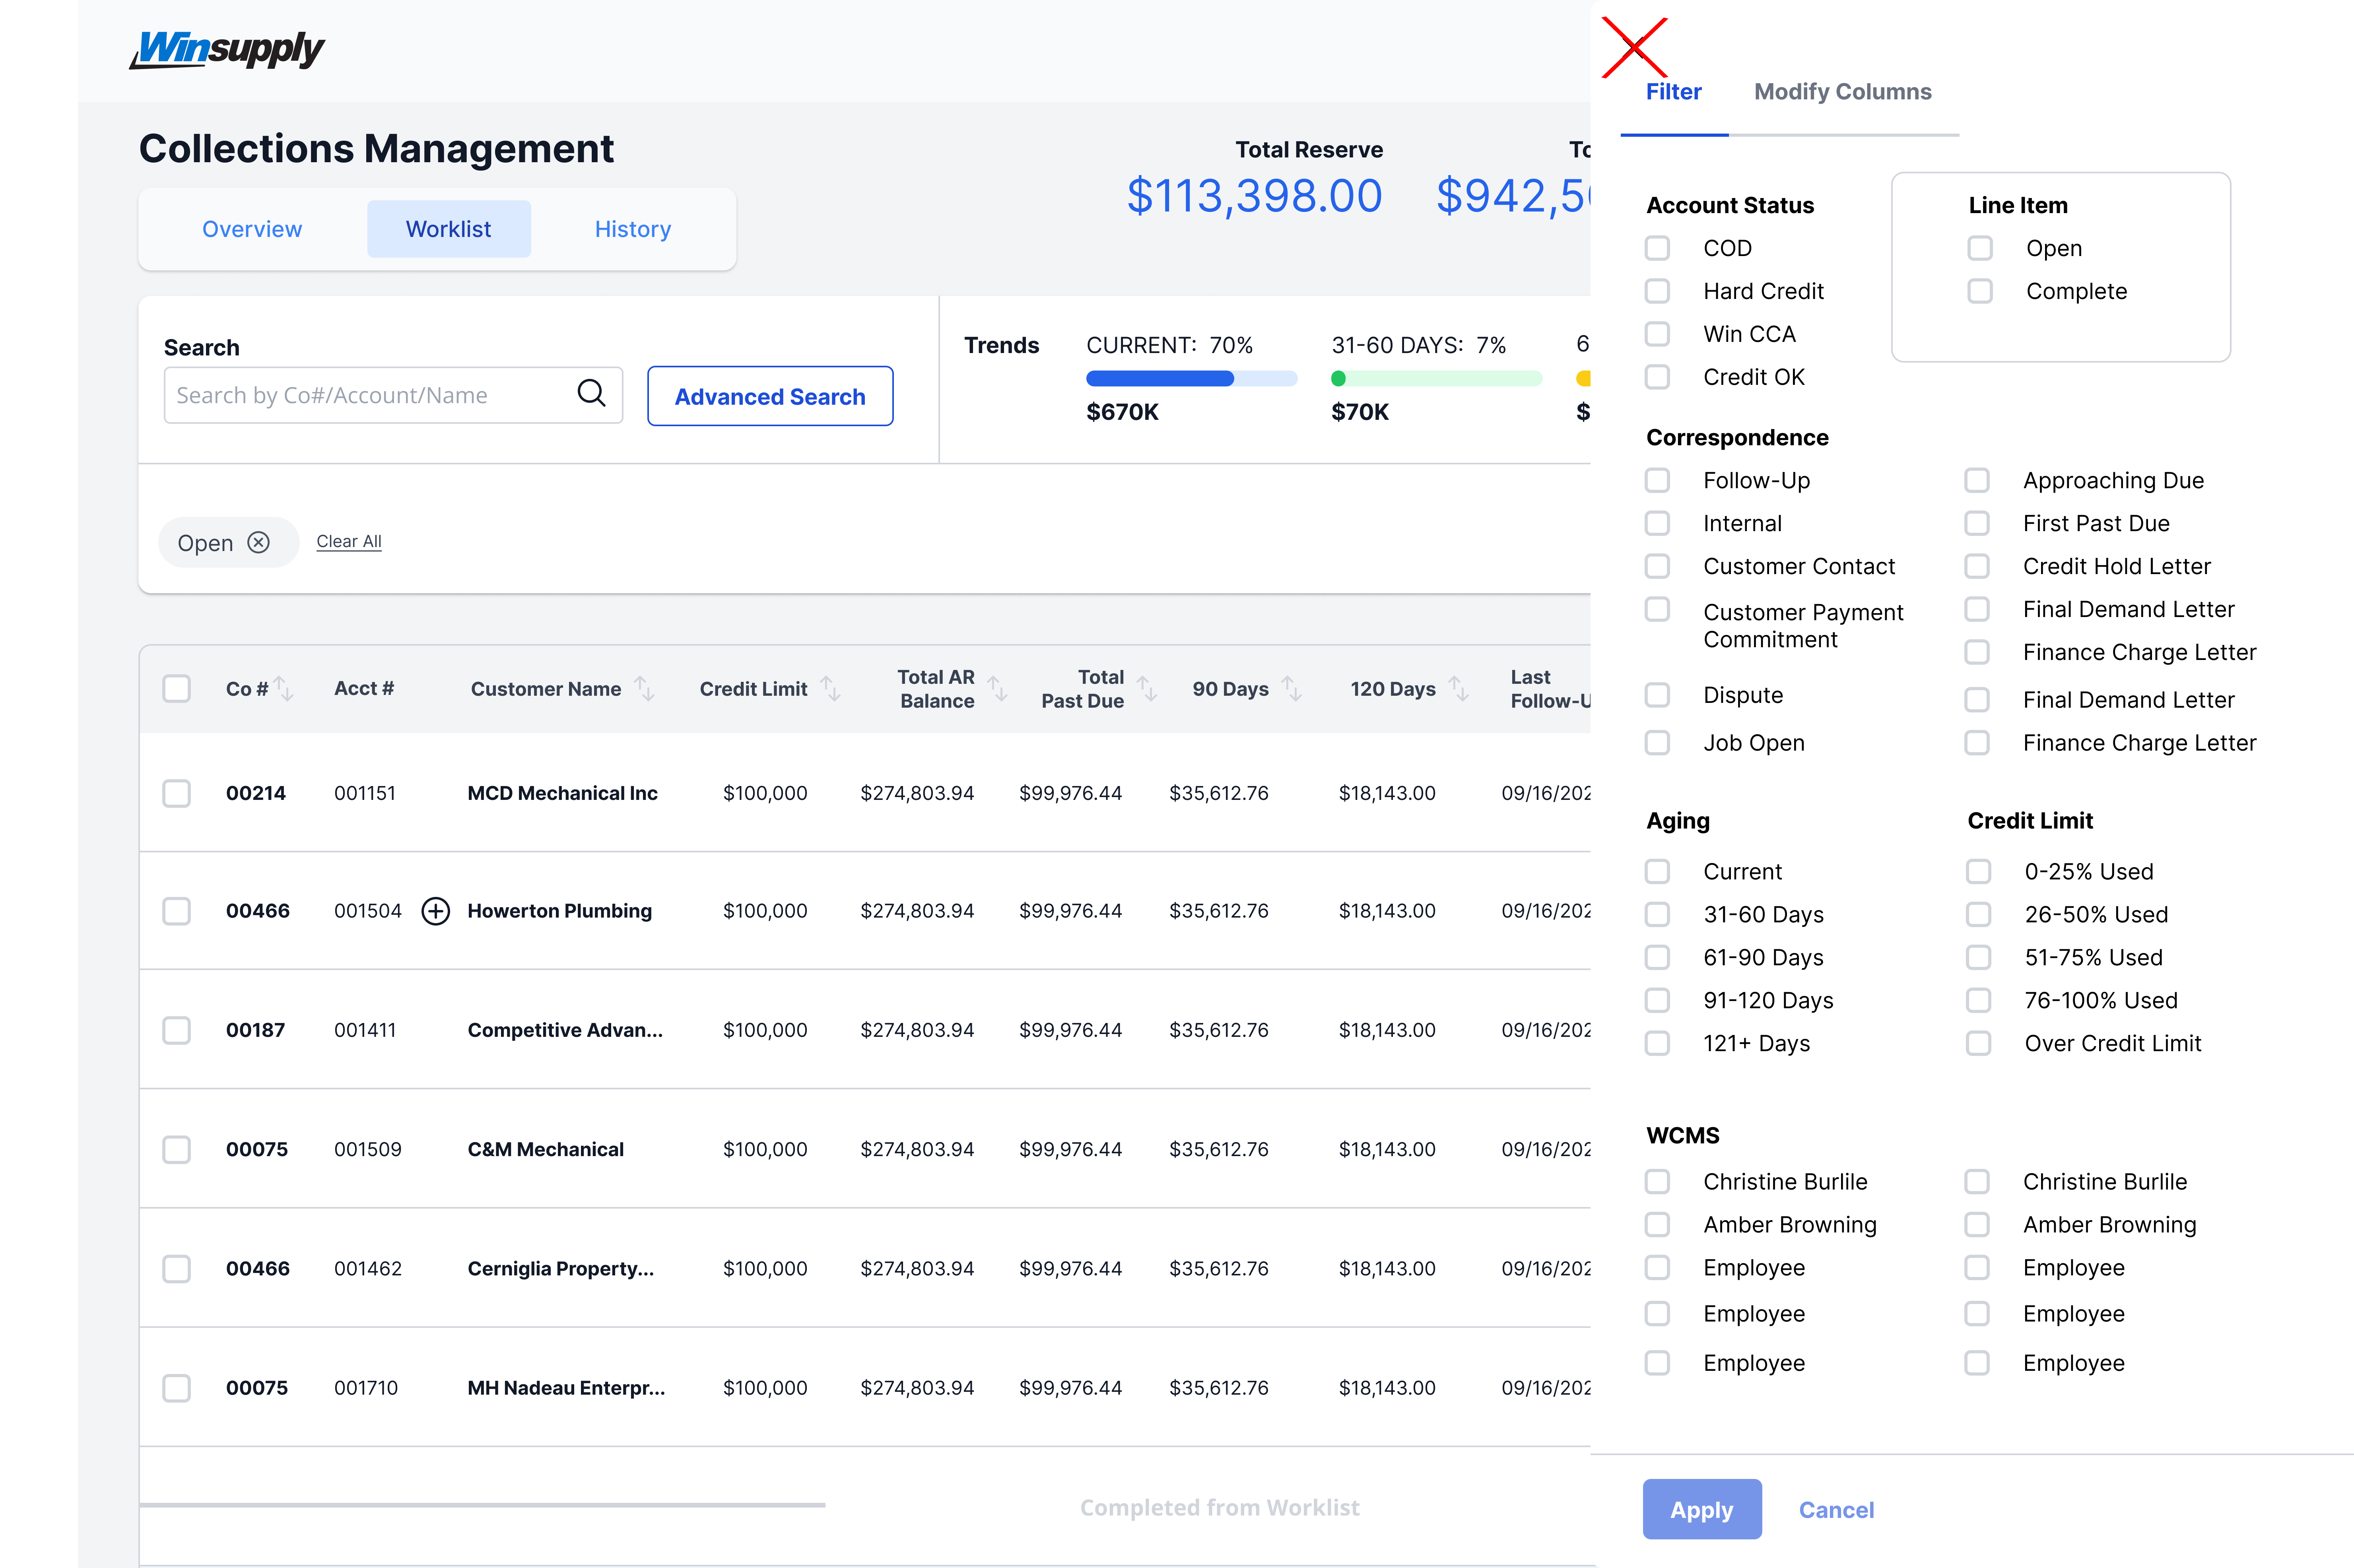Focus the Search by Co#/Account/Name field
The image size is (2354, 1568).
370,395
